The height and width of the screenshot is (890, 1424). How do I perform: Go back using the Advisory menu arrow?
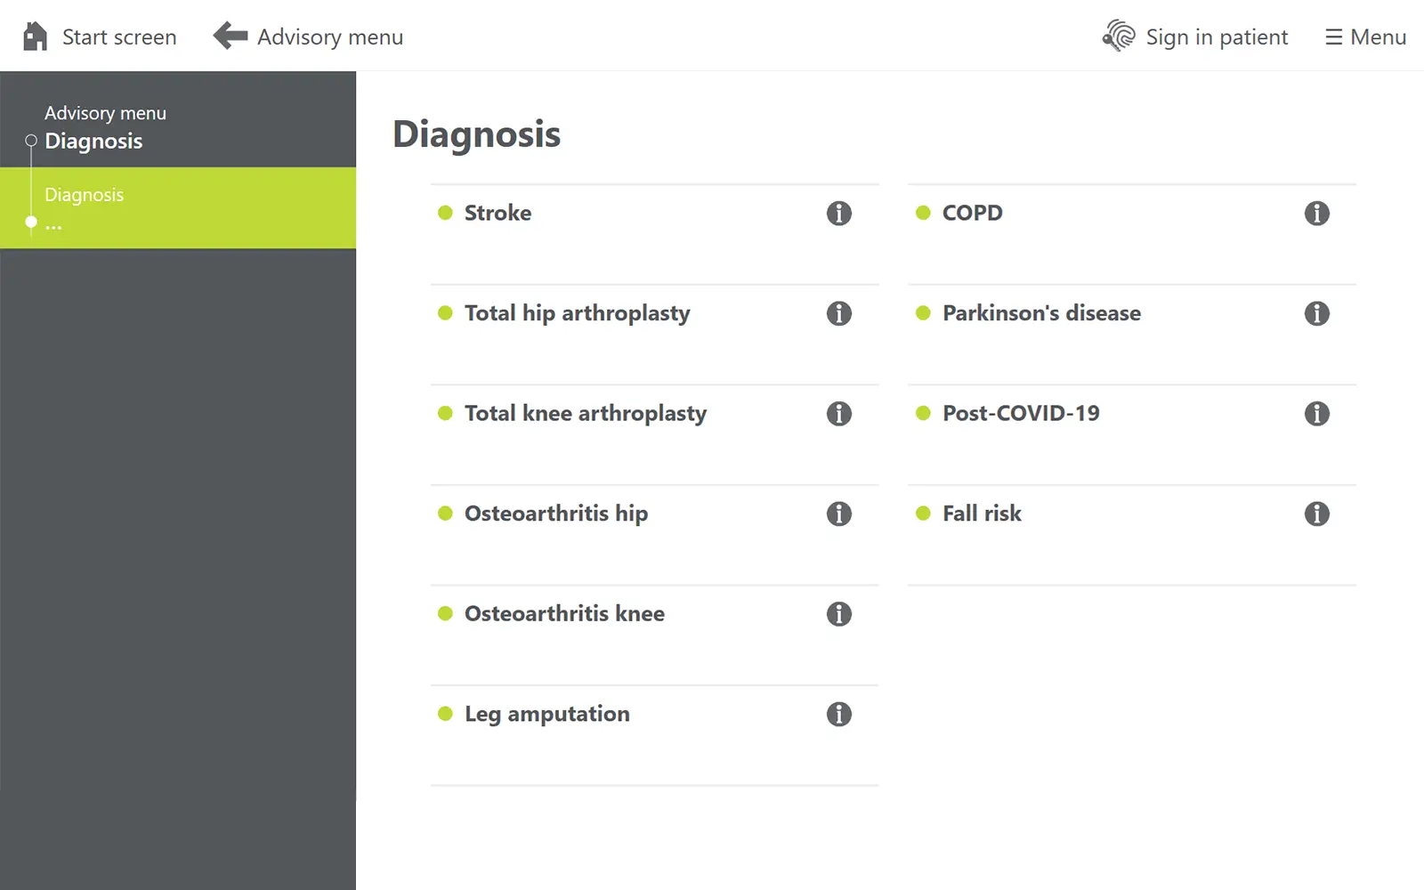(x=231, y=36)
